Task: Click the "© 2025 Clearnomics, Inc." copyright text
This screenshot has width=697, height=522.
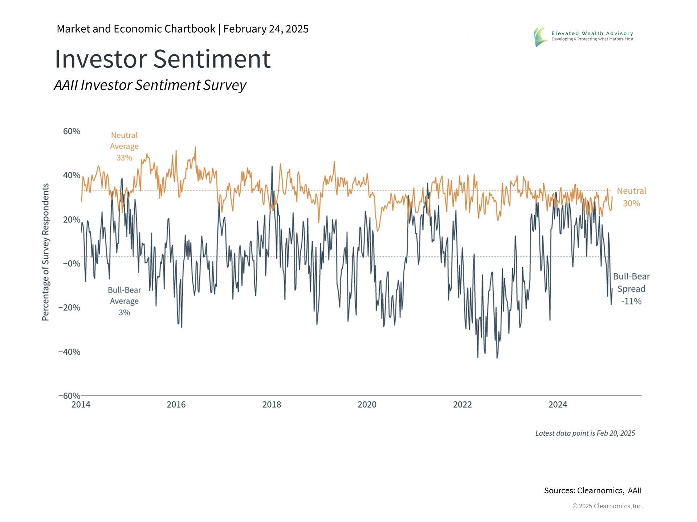Action: [x=607, y=506]
